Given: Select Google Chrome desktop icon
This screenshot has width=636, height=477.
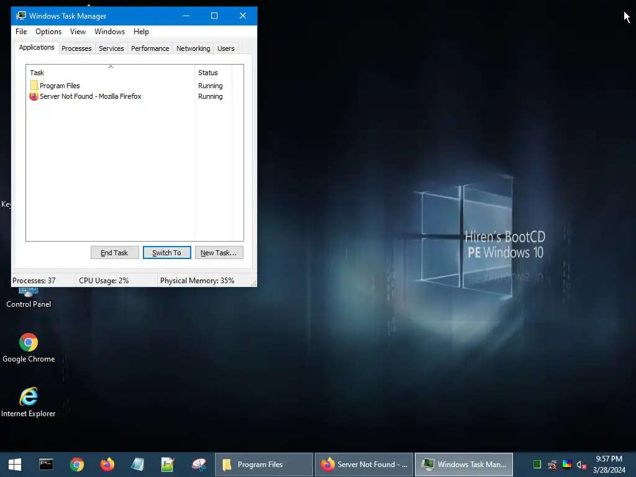Looking at the screenshot, I should [x=29, y=348].
